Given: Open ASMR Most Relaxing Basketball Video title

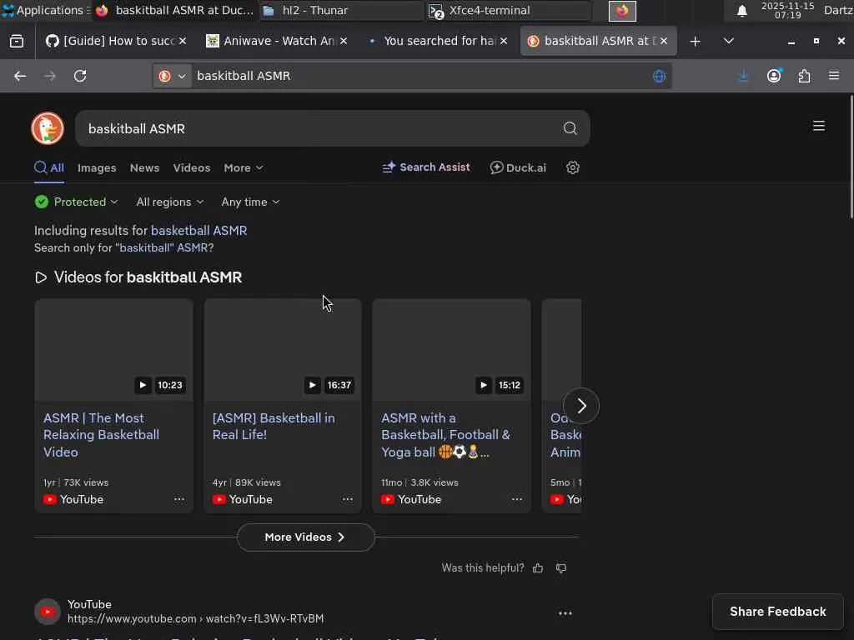Looking at the screenshot, I should pyautogui.click(x=101, y=435).
